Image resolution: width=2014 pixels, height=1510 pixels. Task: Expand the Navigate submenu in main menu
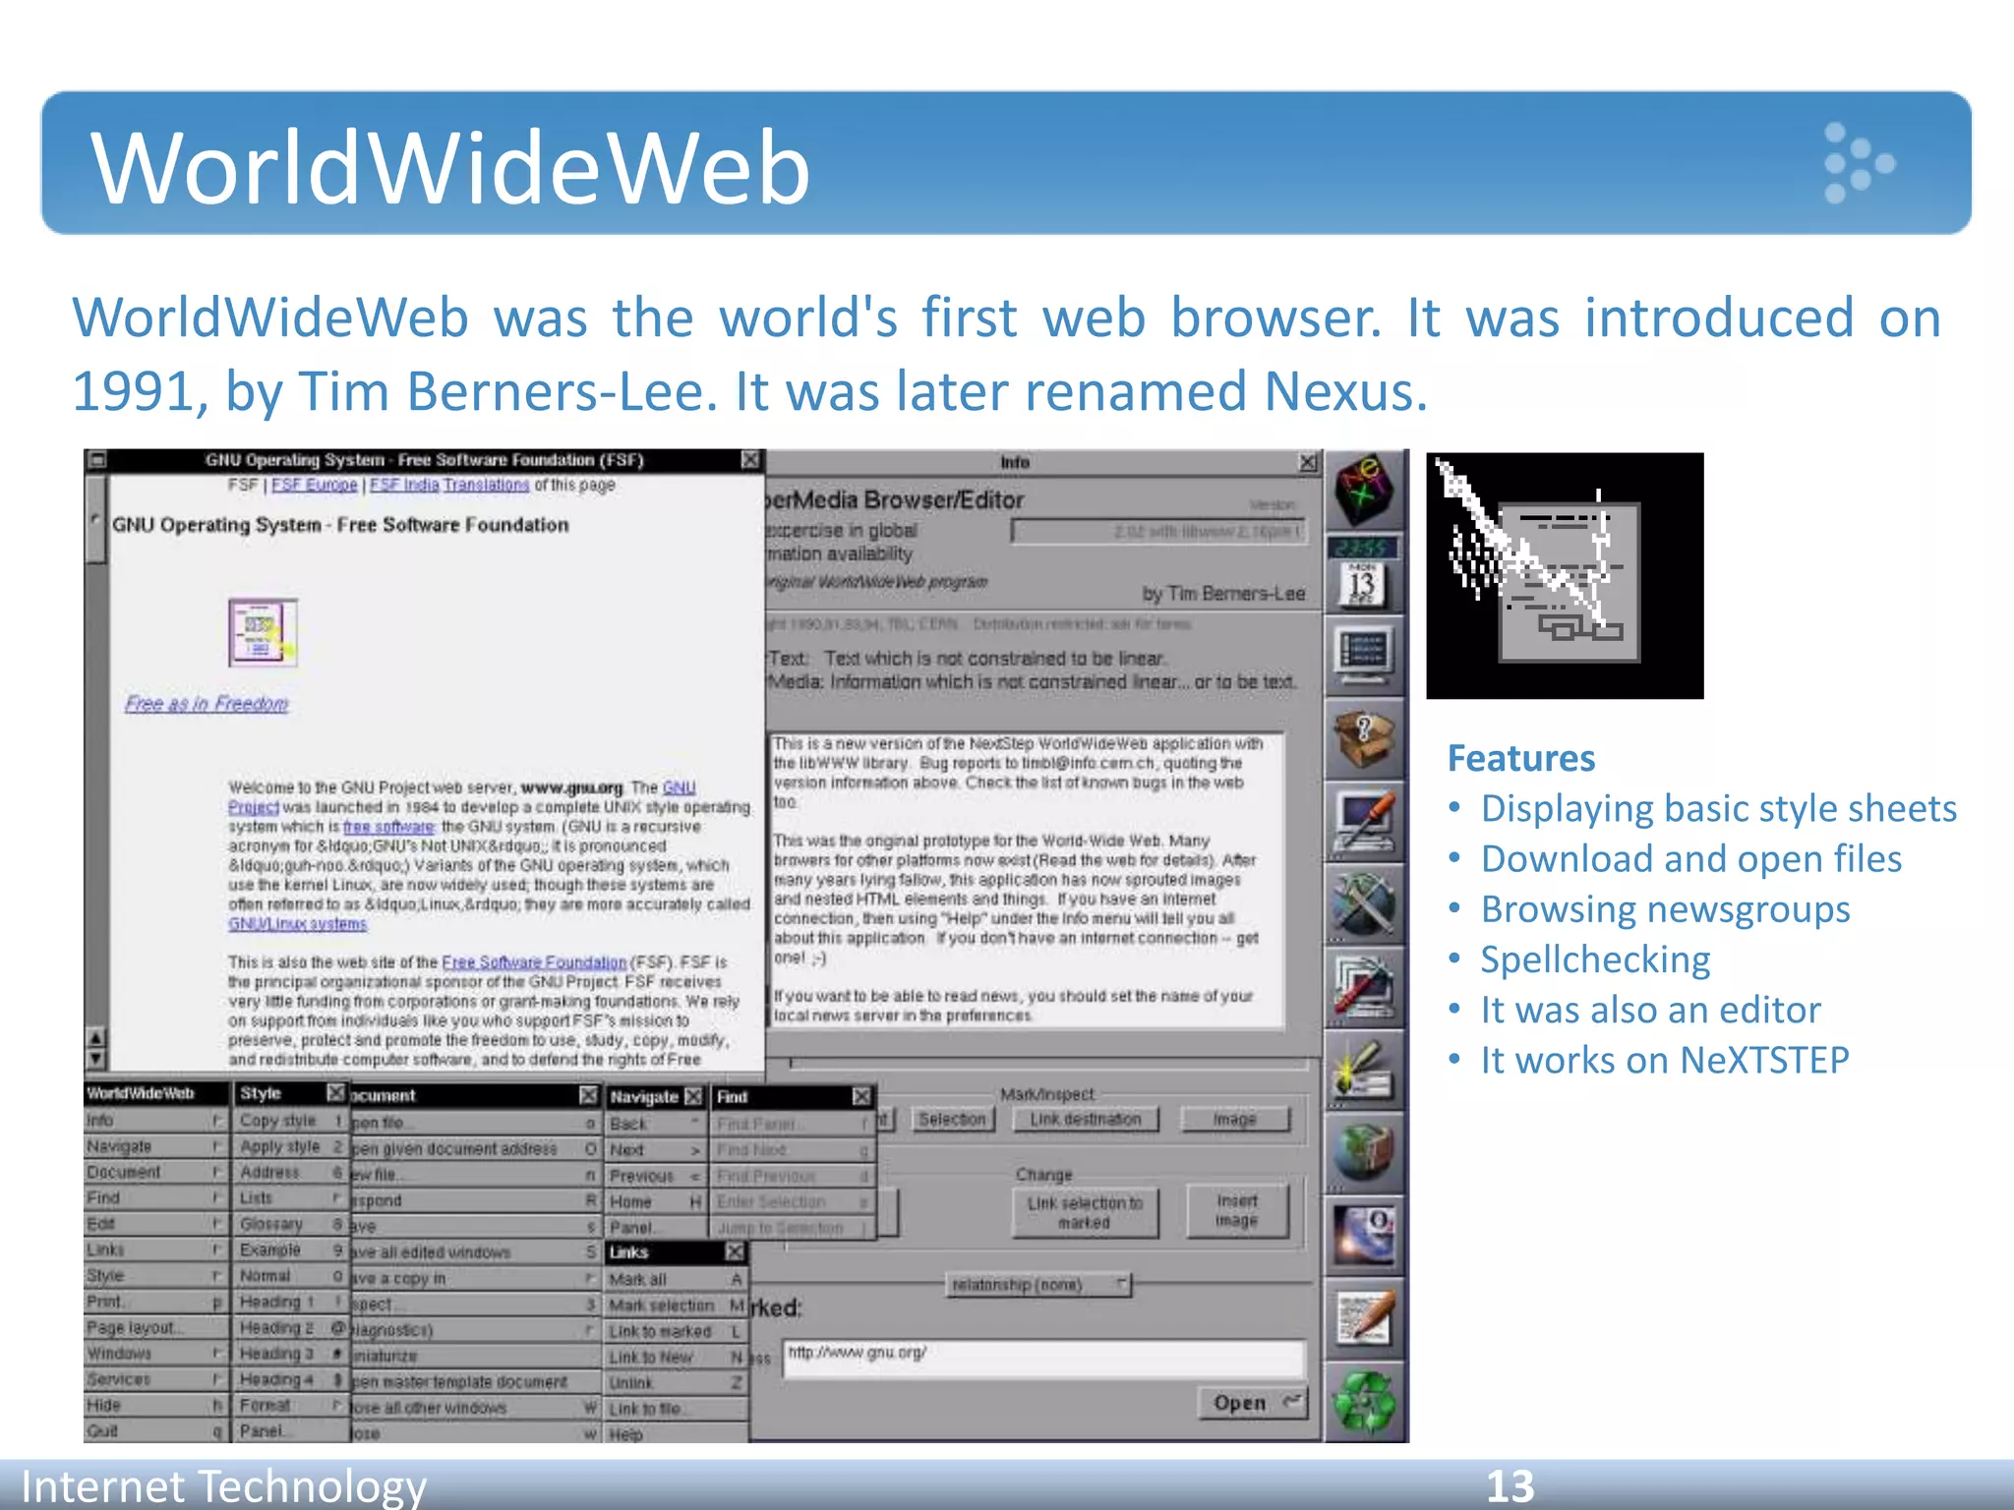(155, 1146)
